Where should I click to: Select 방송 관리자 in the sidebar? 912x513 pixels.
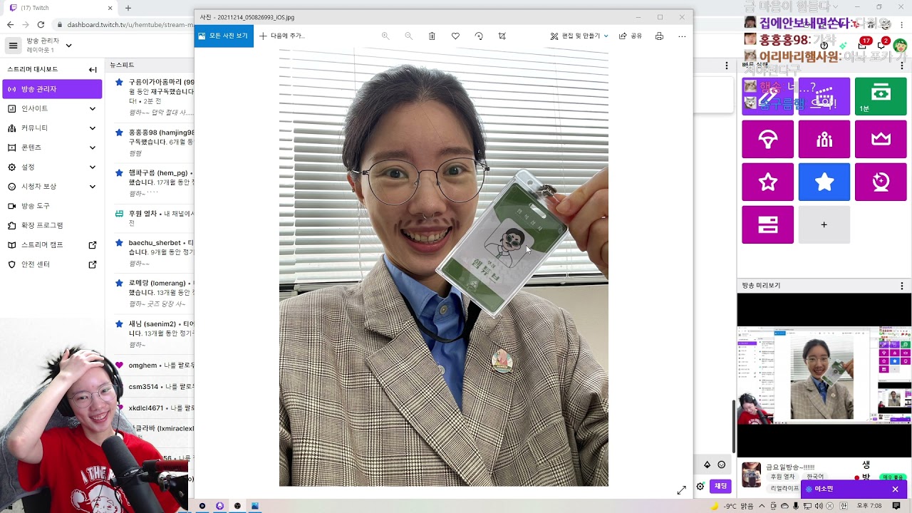52,89
